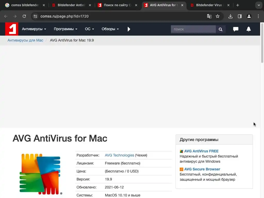Reload the page

(24, 16)
